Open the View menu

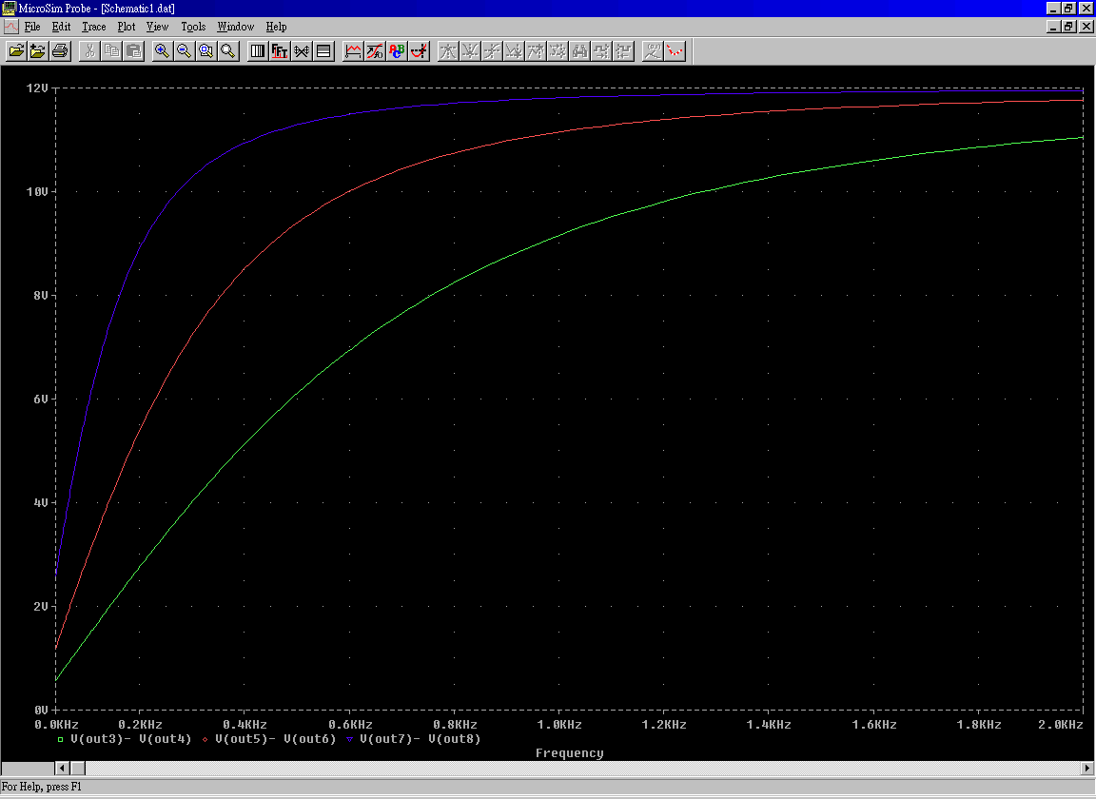coord(157,27)
